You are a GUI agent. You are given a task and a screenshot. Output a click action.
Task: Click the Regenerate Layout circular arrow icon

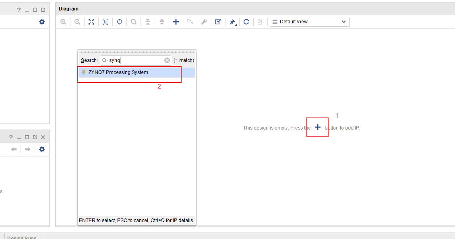pyautogui.click(x=246, y=22)
